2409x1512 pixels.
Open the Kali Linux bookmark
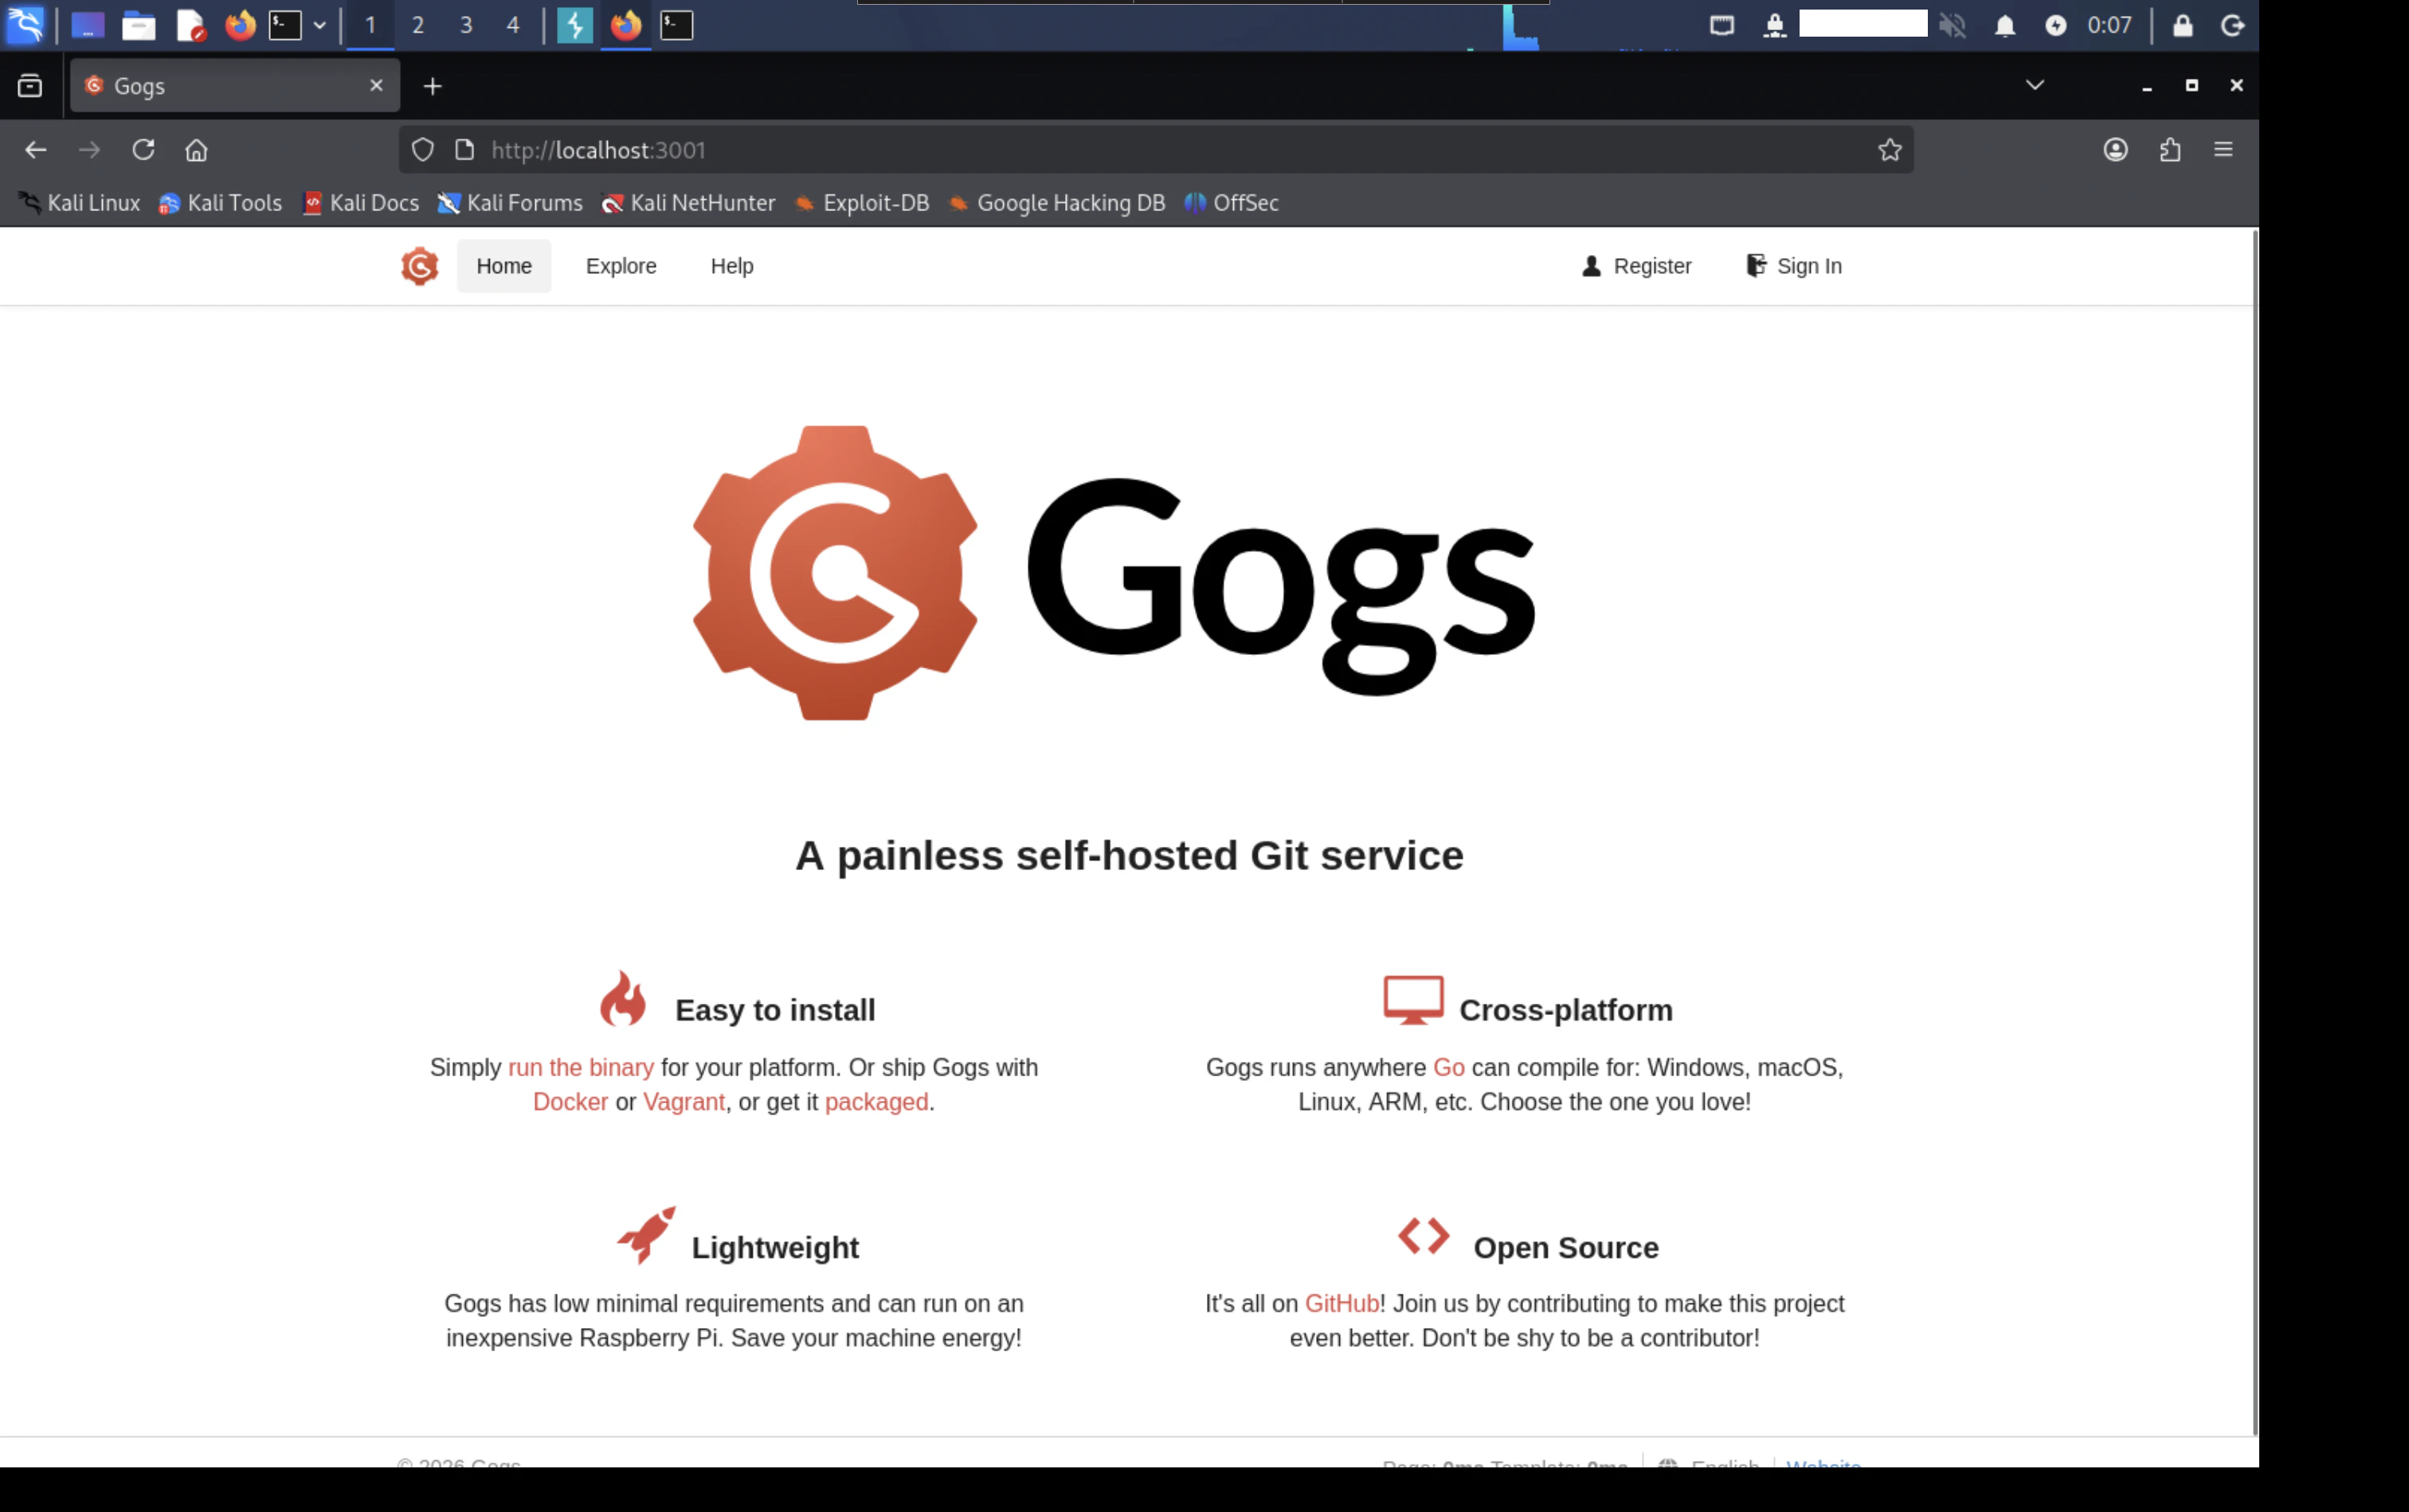point(79,203)
